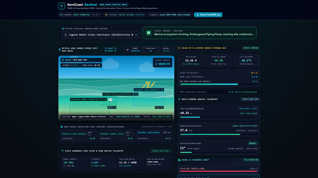This screenshot has width=318, height=178.
Task: Click Export GeoJSON Log button
Action: click(208, 15)
